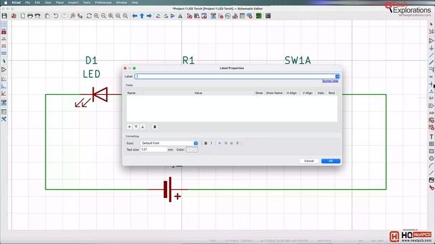Image resolution: width=435 pixels, height=244 pixels.
Task: Open the Symbol Editor icon
Action: tap(190, 16)
